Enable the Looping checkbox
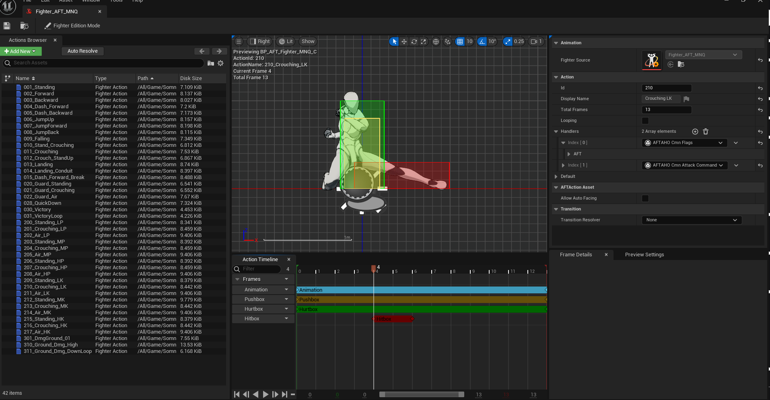Screen dimensions: 770x400 (x=645, y=121)
